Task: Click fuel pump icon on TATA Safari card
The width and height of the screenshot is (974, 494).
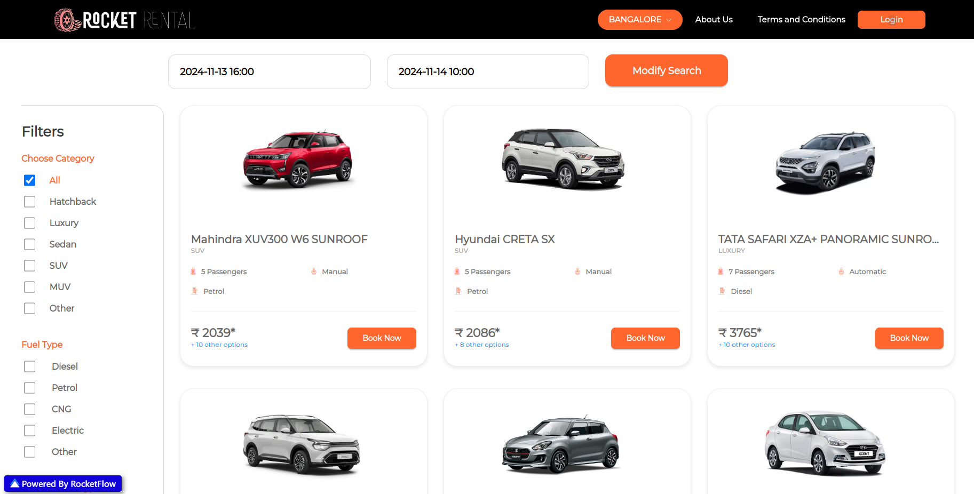Action: [x=722, y=291]
